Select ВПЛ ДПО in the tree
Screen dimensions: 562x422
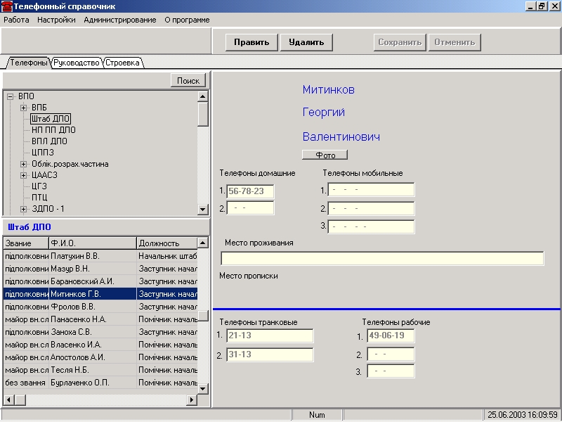tap(49, 141)
